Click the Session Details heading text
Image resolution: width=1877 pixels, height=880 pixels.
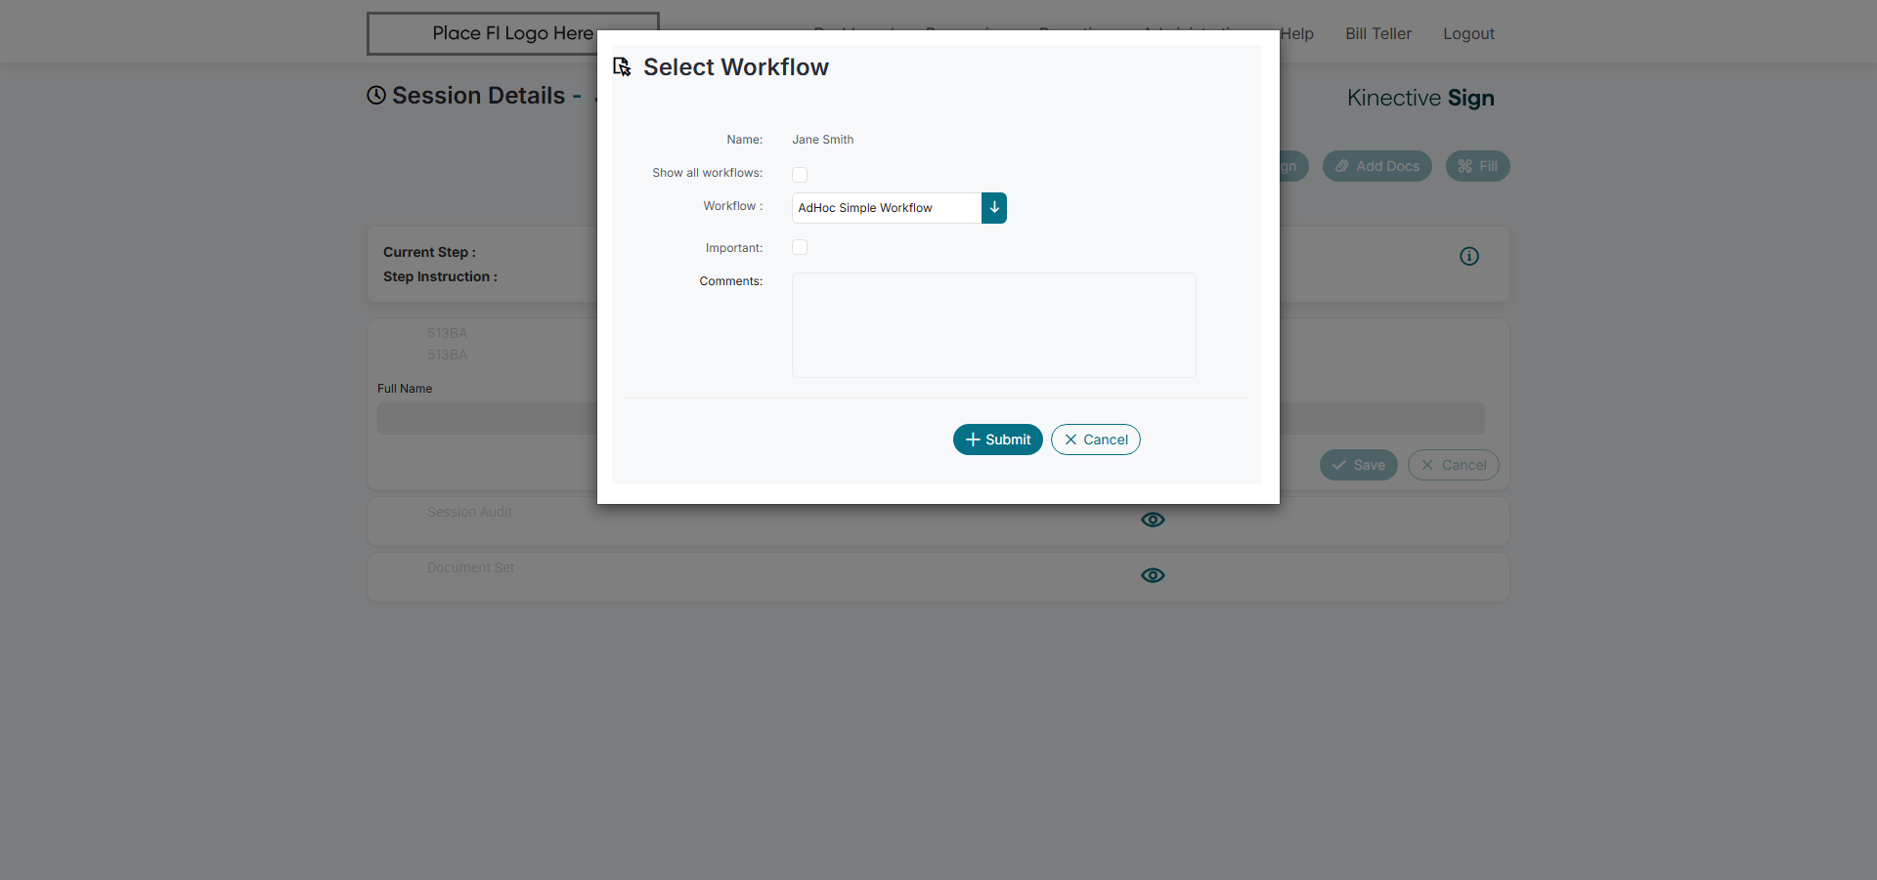(x=479, y=95)
